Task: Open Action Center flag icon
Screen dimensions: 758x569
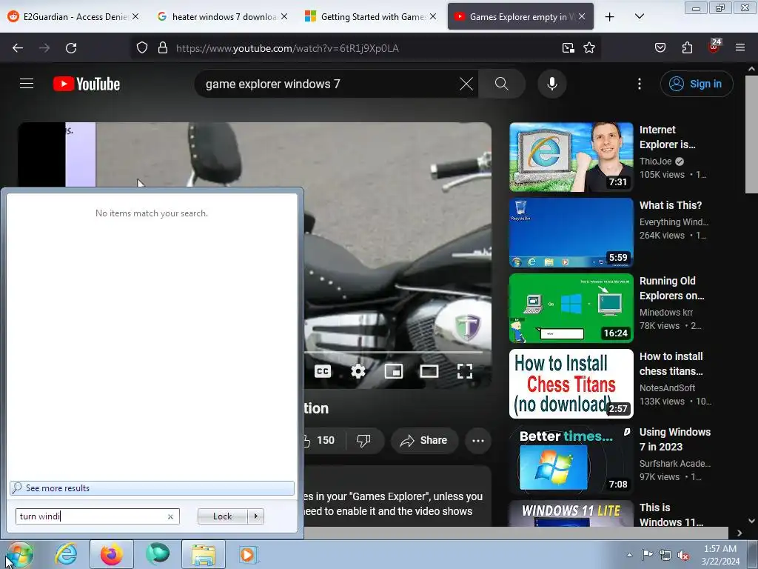Action: (647, 555)
